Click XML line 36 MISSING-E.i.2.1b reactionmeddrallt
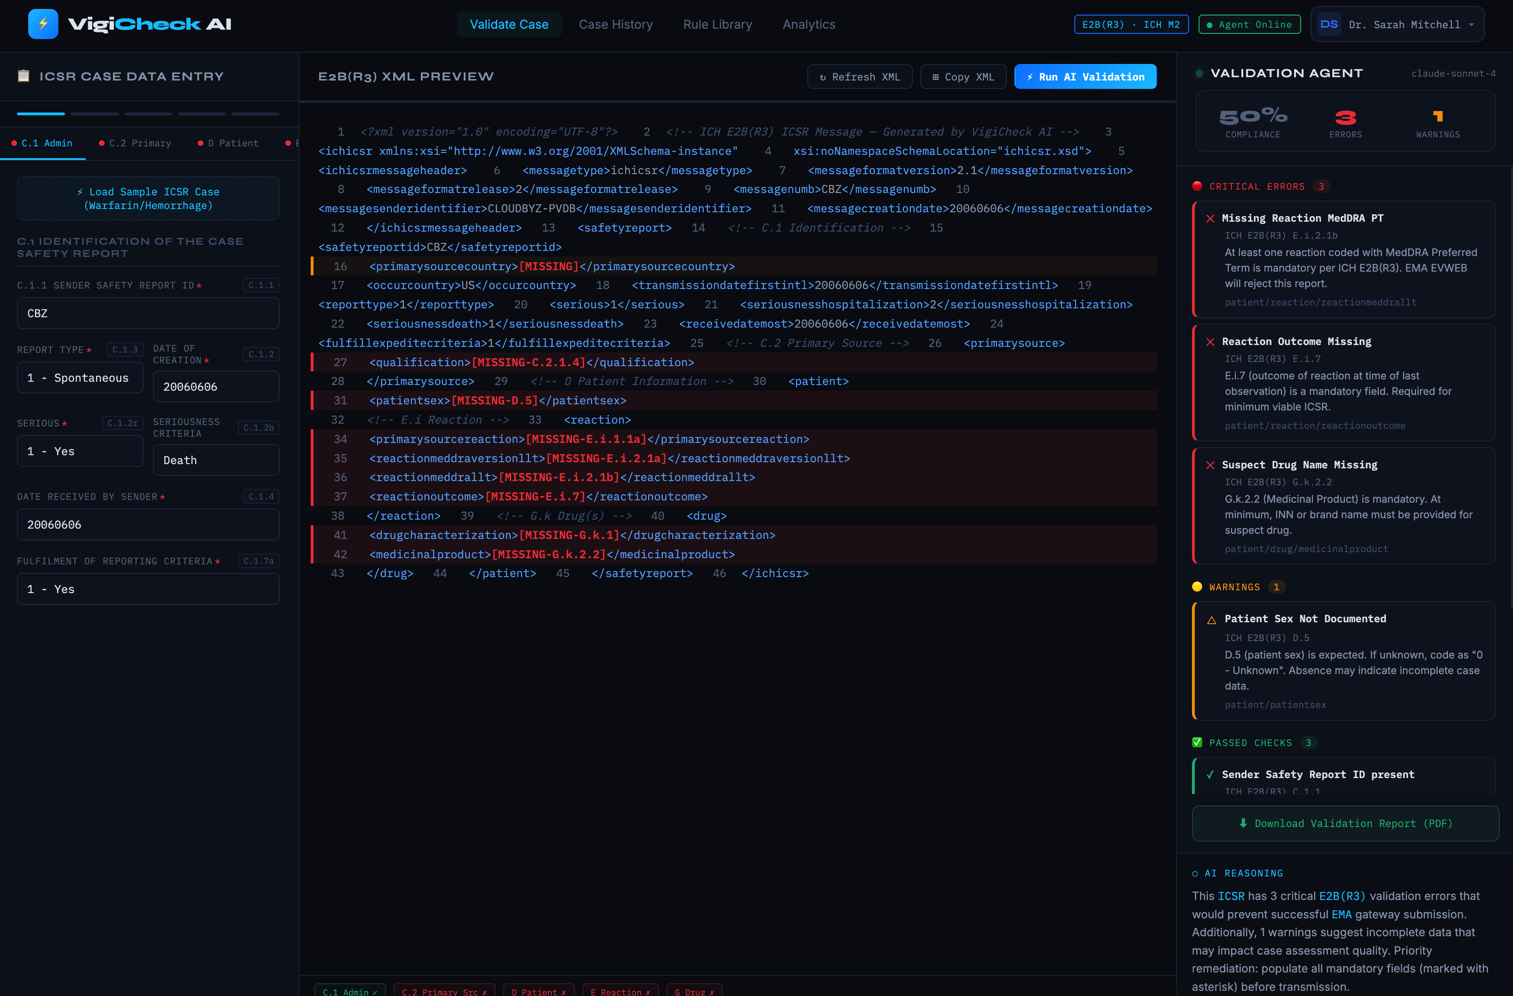This screenshot has width=1513, height=996. click(733, 477)
